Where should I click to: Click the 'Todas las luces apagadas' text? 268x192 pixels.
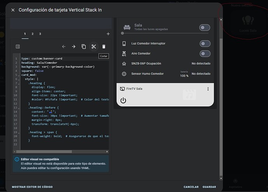pos(151,29)
